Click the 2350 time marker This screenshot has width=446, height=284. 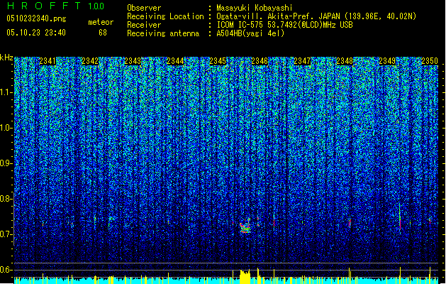point(430,61)
